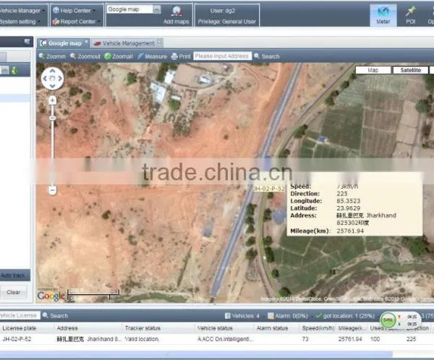Click the Google logo on the map
Screen dimensions: 434x360
[x=51, y=296]
